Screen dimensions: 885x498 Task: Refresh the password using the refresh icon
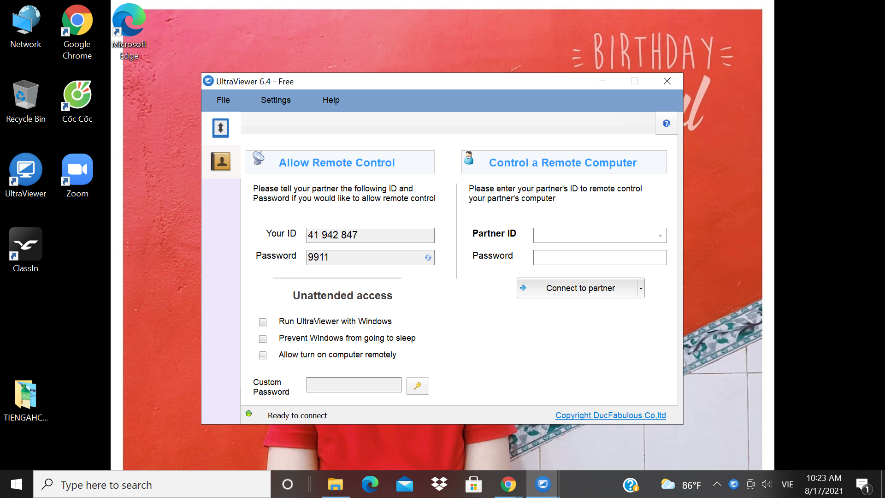tap(428, 258)
